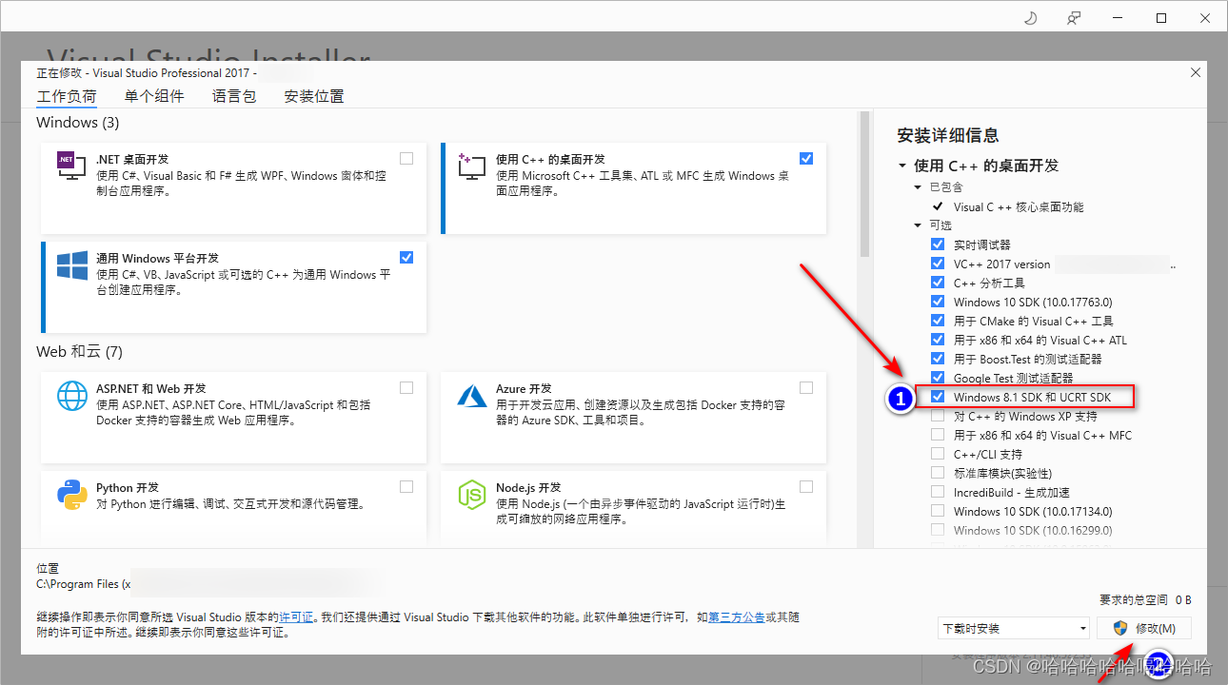
Task: Uncheck Windows 8.1 SDK 和 UCRT SDK checkbox
Action: [938, 397]
